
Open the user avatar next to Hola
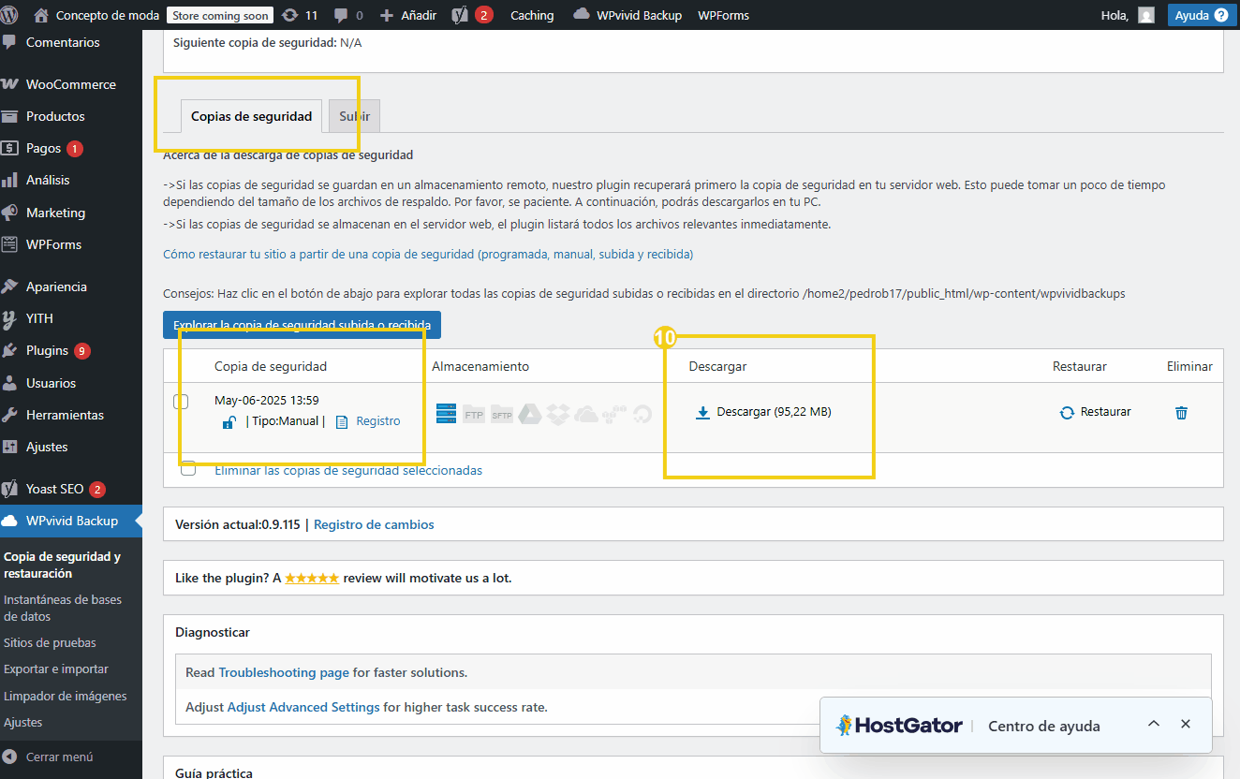pos(1146,15)
